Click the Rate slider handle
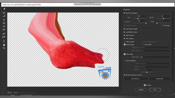The width and height of the screenshot is (175, 98). [157, 23]
